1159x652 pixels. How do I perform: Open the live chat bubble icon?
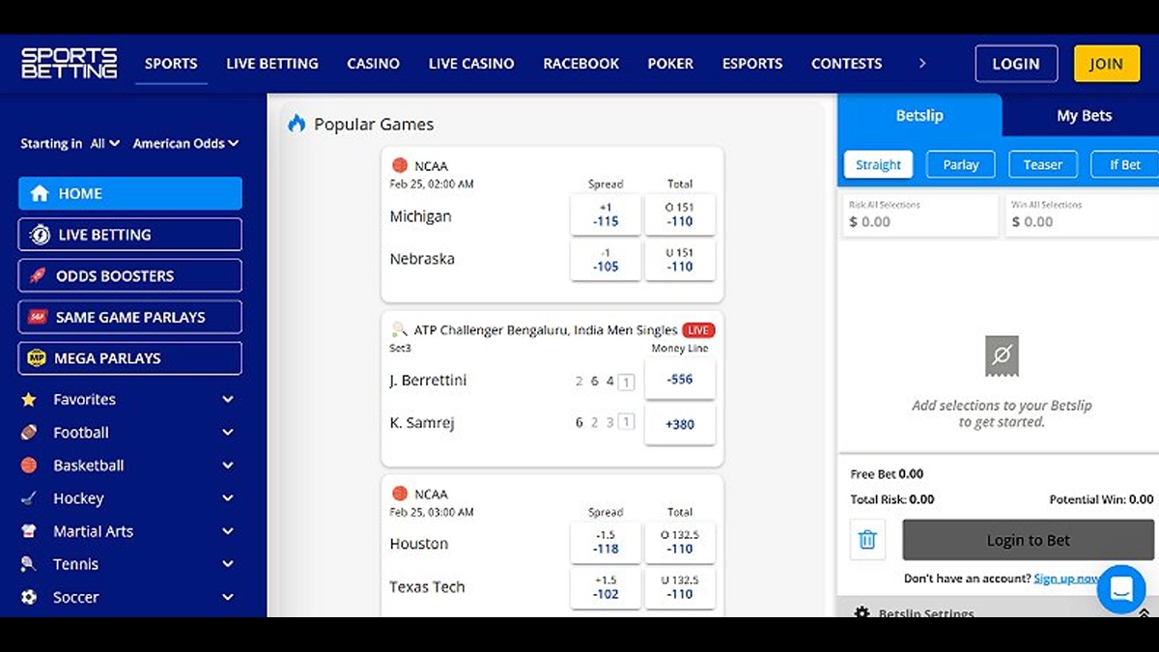1120,588
